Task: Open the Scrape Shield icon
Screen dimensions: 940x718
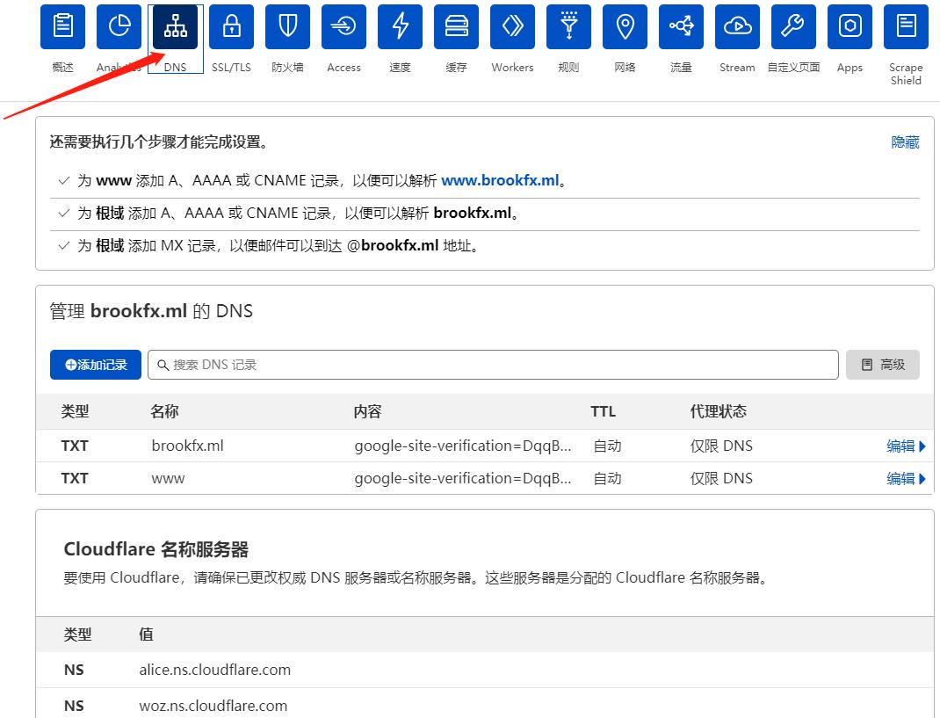Action: [x=906, y=25]
